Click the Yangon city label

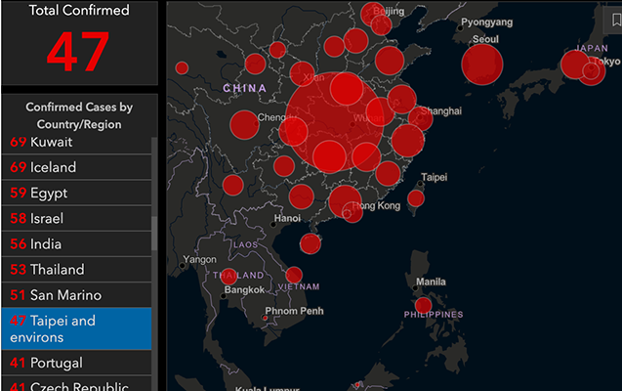(199, 260)
